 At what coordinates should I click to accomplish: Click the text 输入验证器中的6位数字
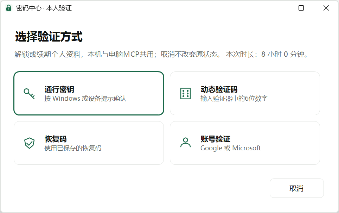pos(234,99)
